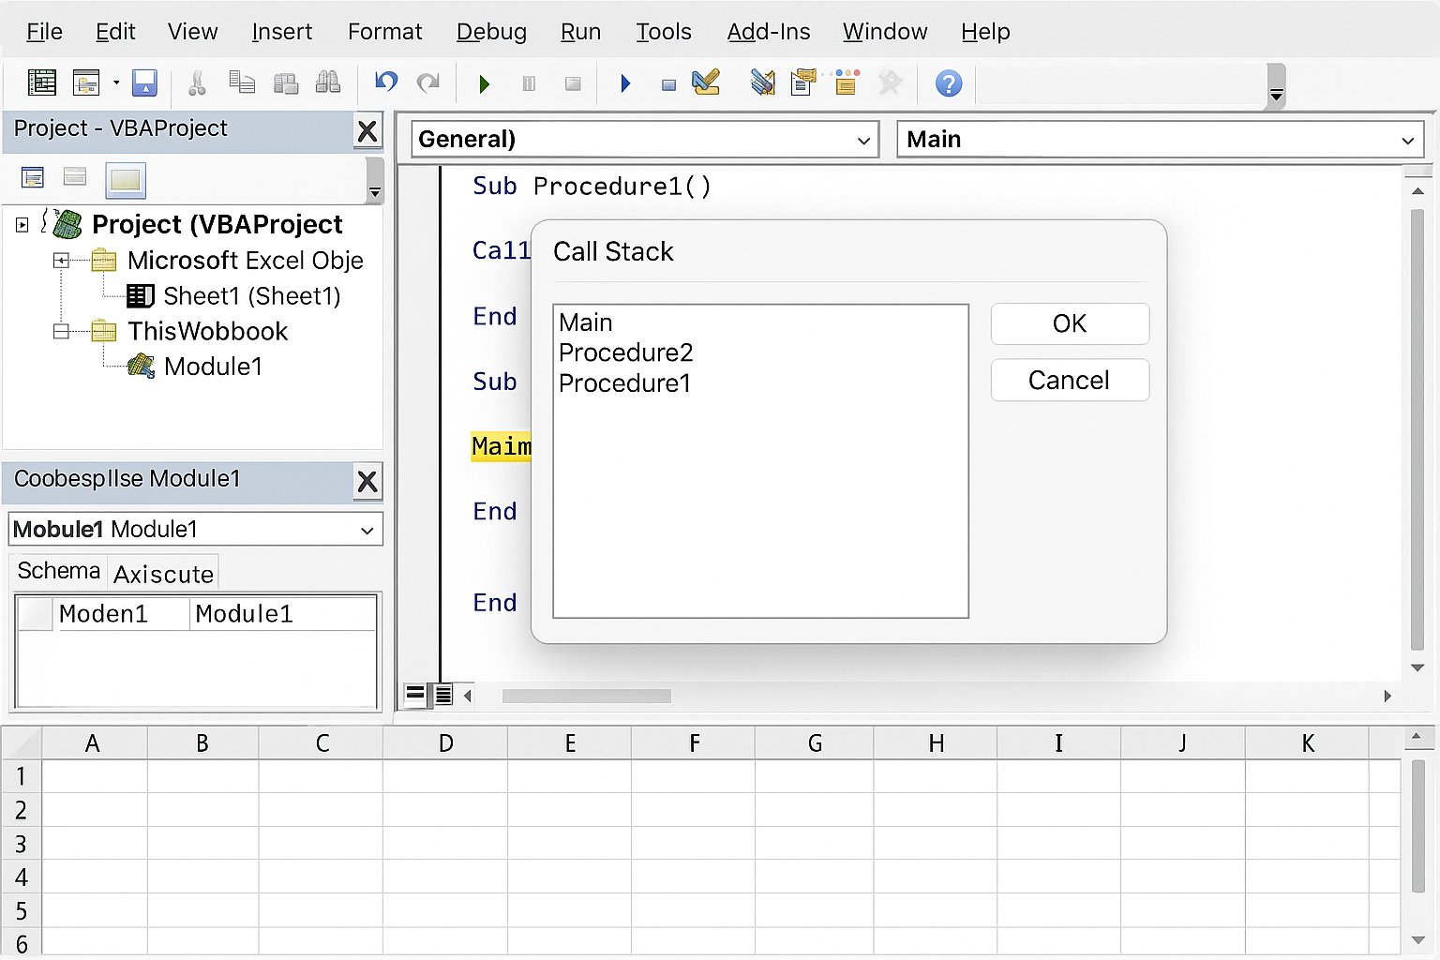Click the Moden1 property name cell

tap(122, 614)
